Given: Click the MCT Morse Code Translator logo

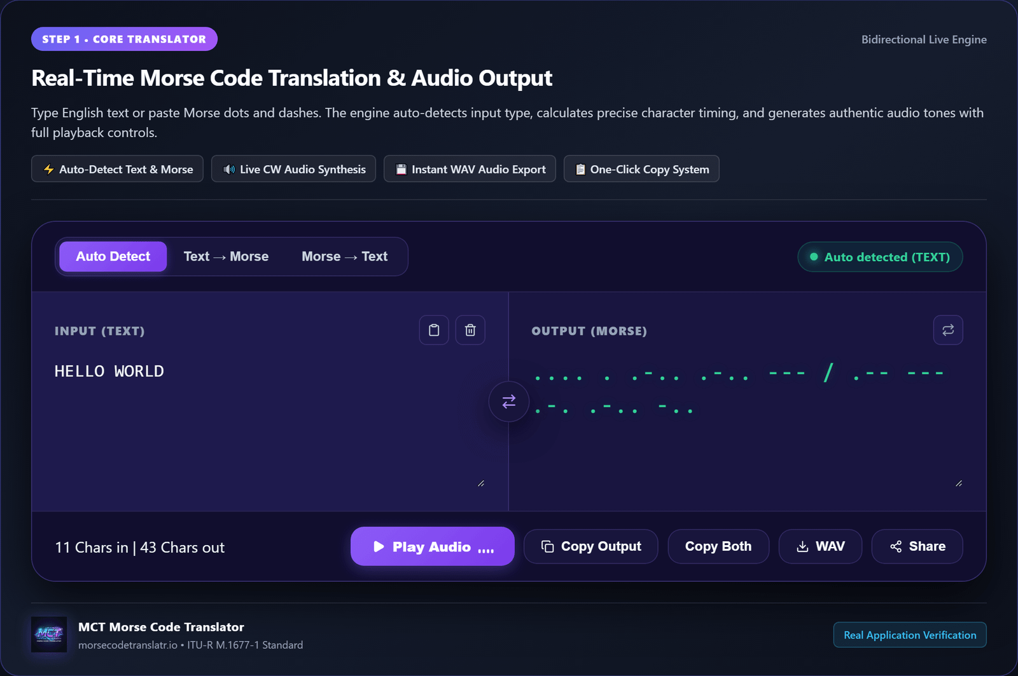Looking at the screenshot, I should [49, 634].
